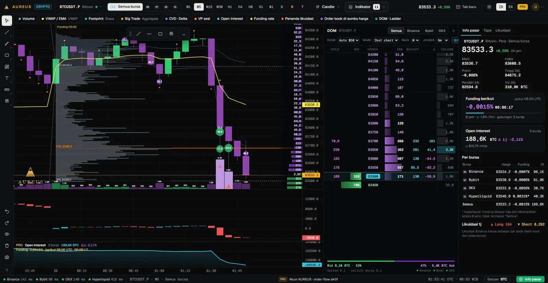Screen dimensions: 548x283
Task: Toggle the Volume indicator chip
Action: click(x=26, y=19)
